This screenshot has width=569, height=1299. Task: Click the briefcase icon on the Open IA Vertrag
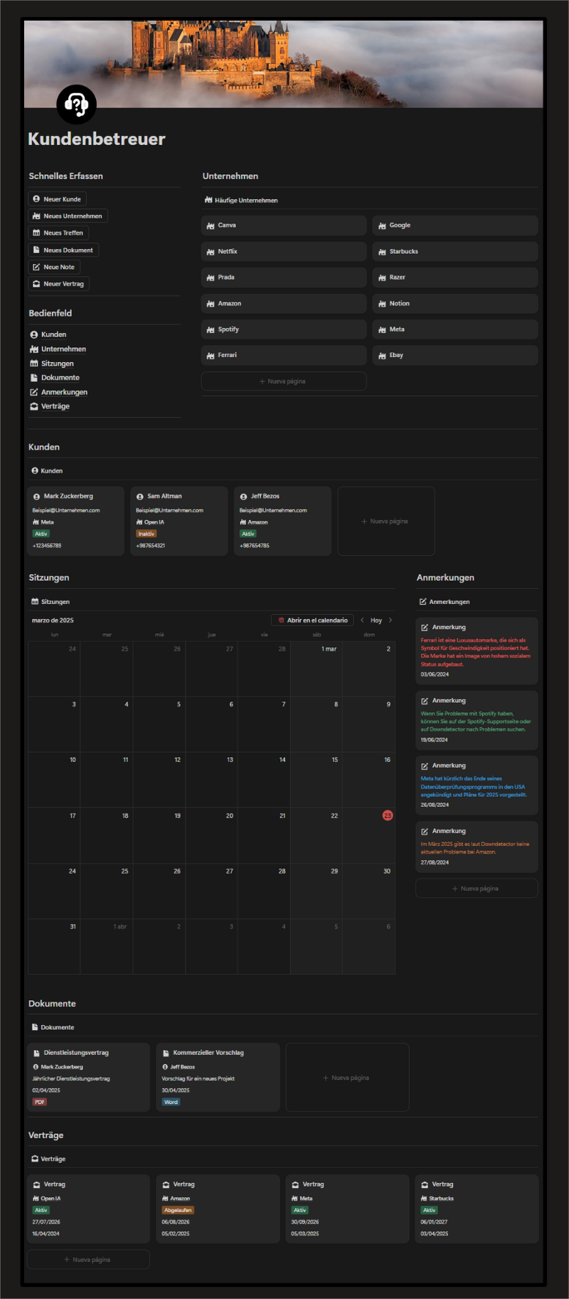(36, 1184)
